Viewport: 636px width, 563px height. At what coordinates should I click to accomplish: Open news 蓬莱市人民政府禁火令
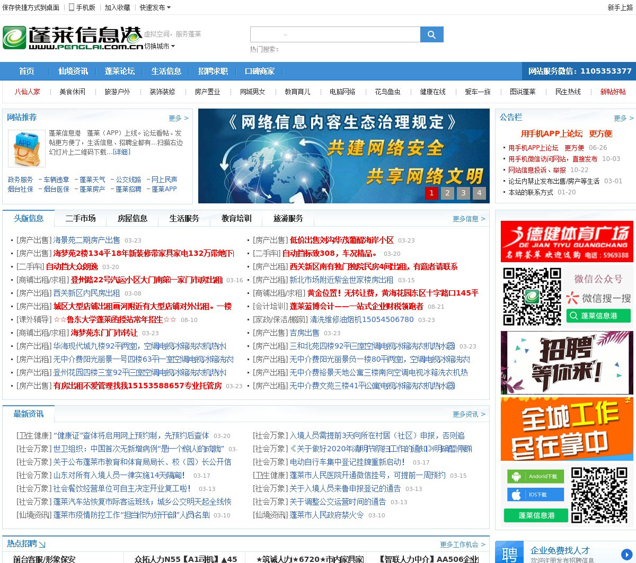pos(326,515)
